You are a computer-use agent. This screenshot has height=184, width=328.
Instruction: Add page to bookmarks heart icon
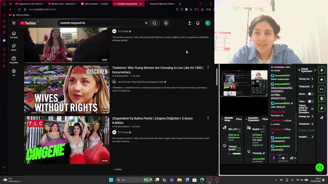[196, 9]
